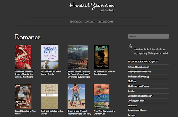This screenshot has width=178, height=117.
Task: Open the Computers and Technology subject
Action: [x=140, y=96]
